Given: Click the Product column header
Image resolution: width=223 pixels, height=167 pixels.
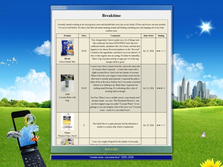Looking at the screenshot, I should [x=67, y=35].
